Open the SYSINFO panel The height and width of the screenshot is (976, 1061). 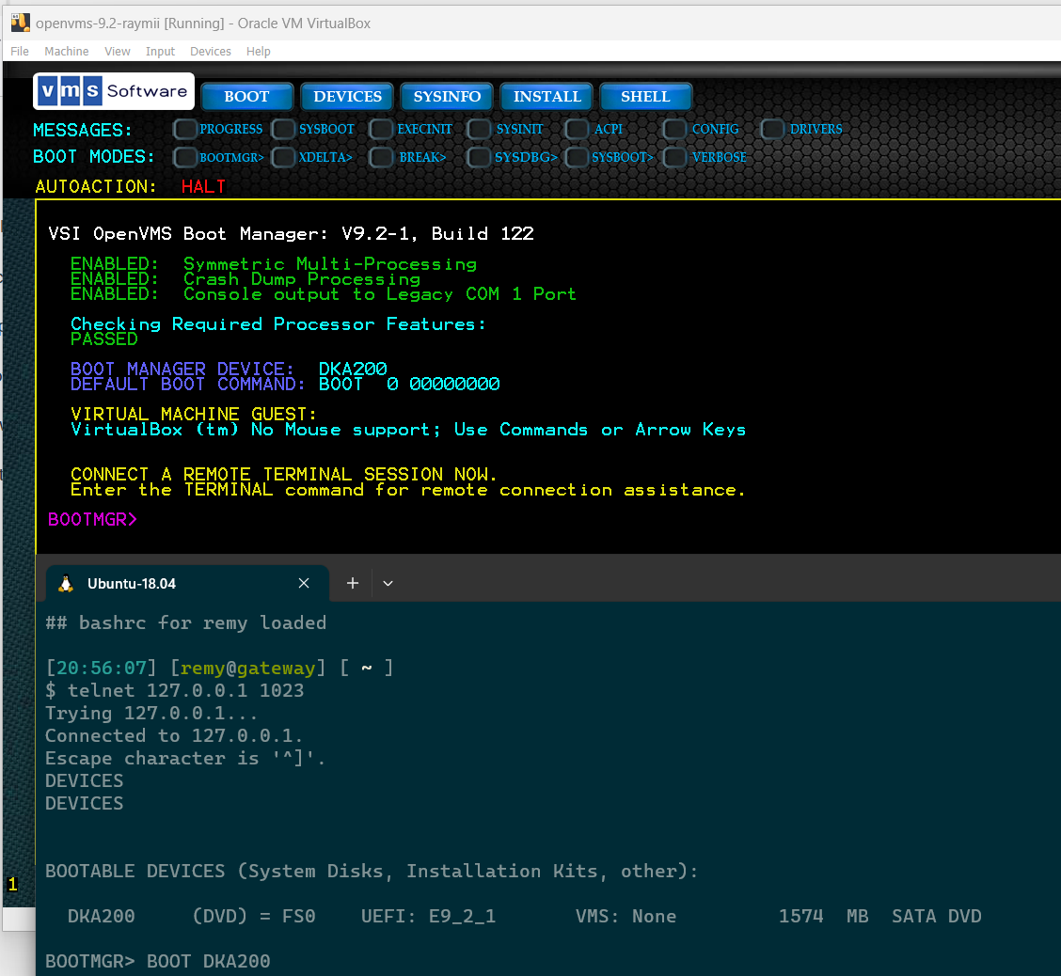click(447, 97)
